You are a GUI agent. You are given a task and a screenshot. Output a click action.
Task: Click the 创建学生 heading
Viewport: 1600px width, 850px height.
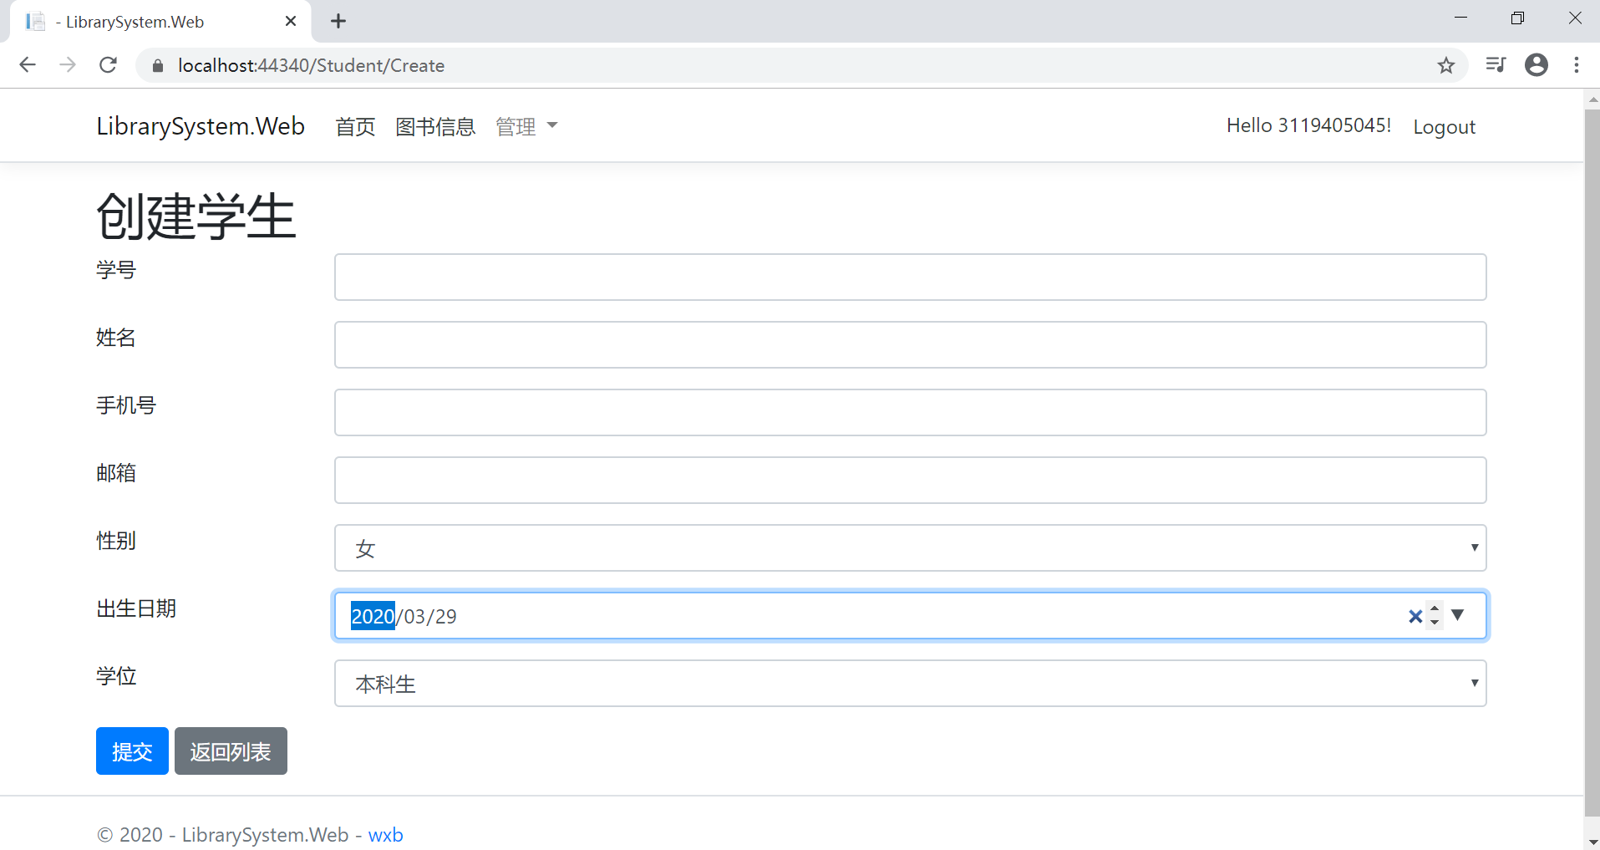coord(196,216)
